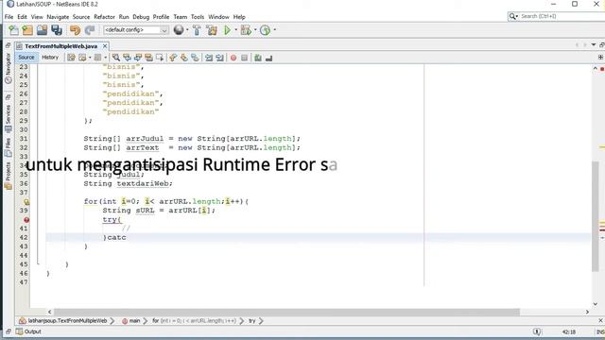Image resolution: width=605 pixels, height=340 pixels.
Task: Open the editor toolbar Back button dropdown arrow
Action: (x=90, y=58)
